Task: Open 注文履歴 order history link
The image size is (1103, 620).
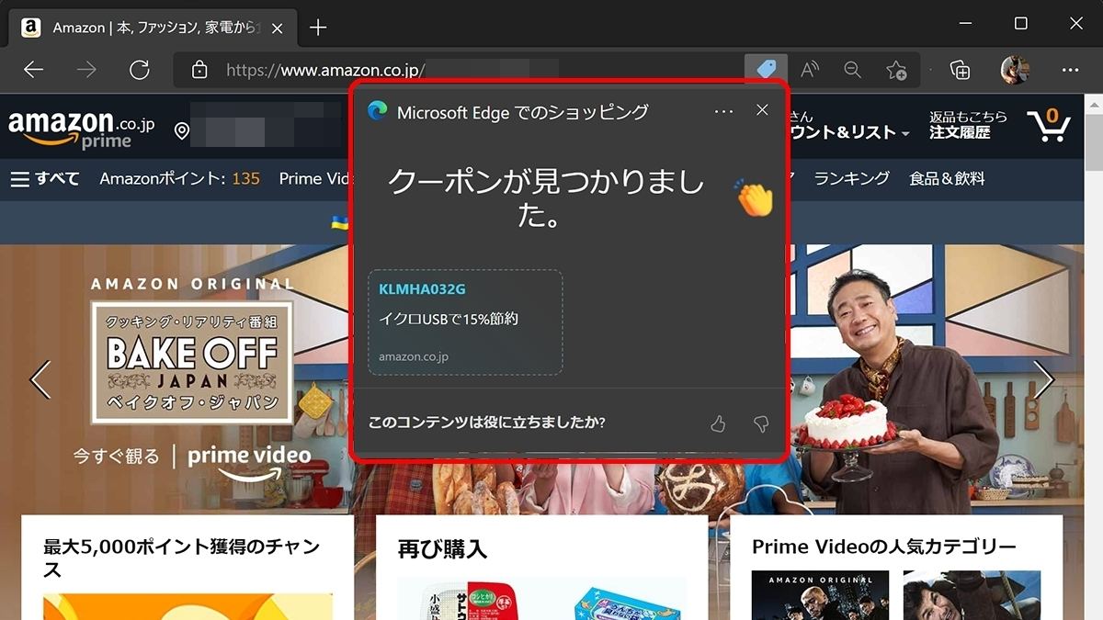Action: pyautogui.click(x=960, y=132)
